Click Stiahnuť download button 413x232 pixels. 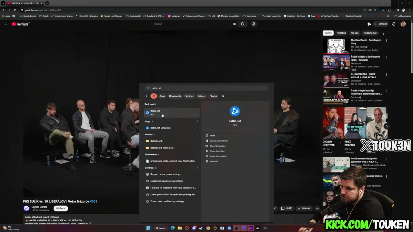click(304, 208)
